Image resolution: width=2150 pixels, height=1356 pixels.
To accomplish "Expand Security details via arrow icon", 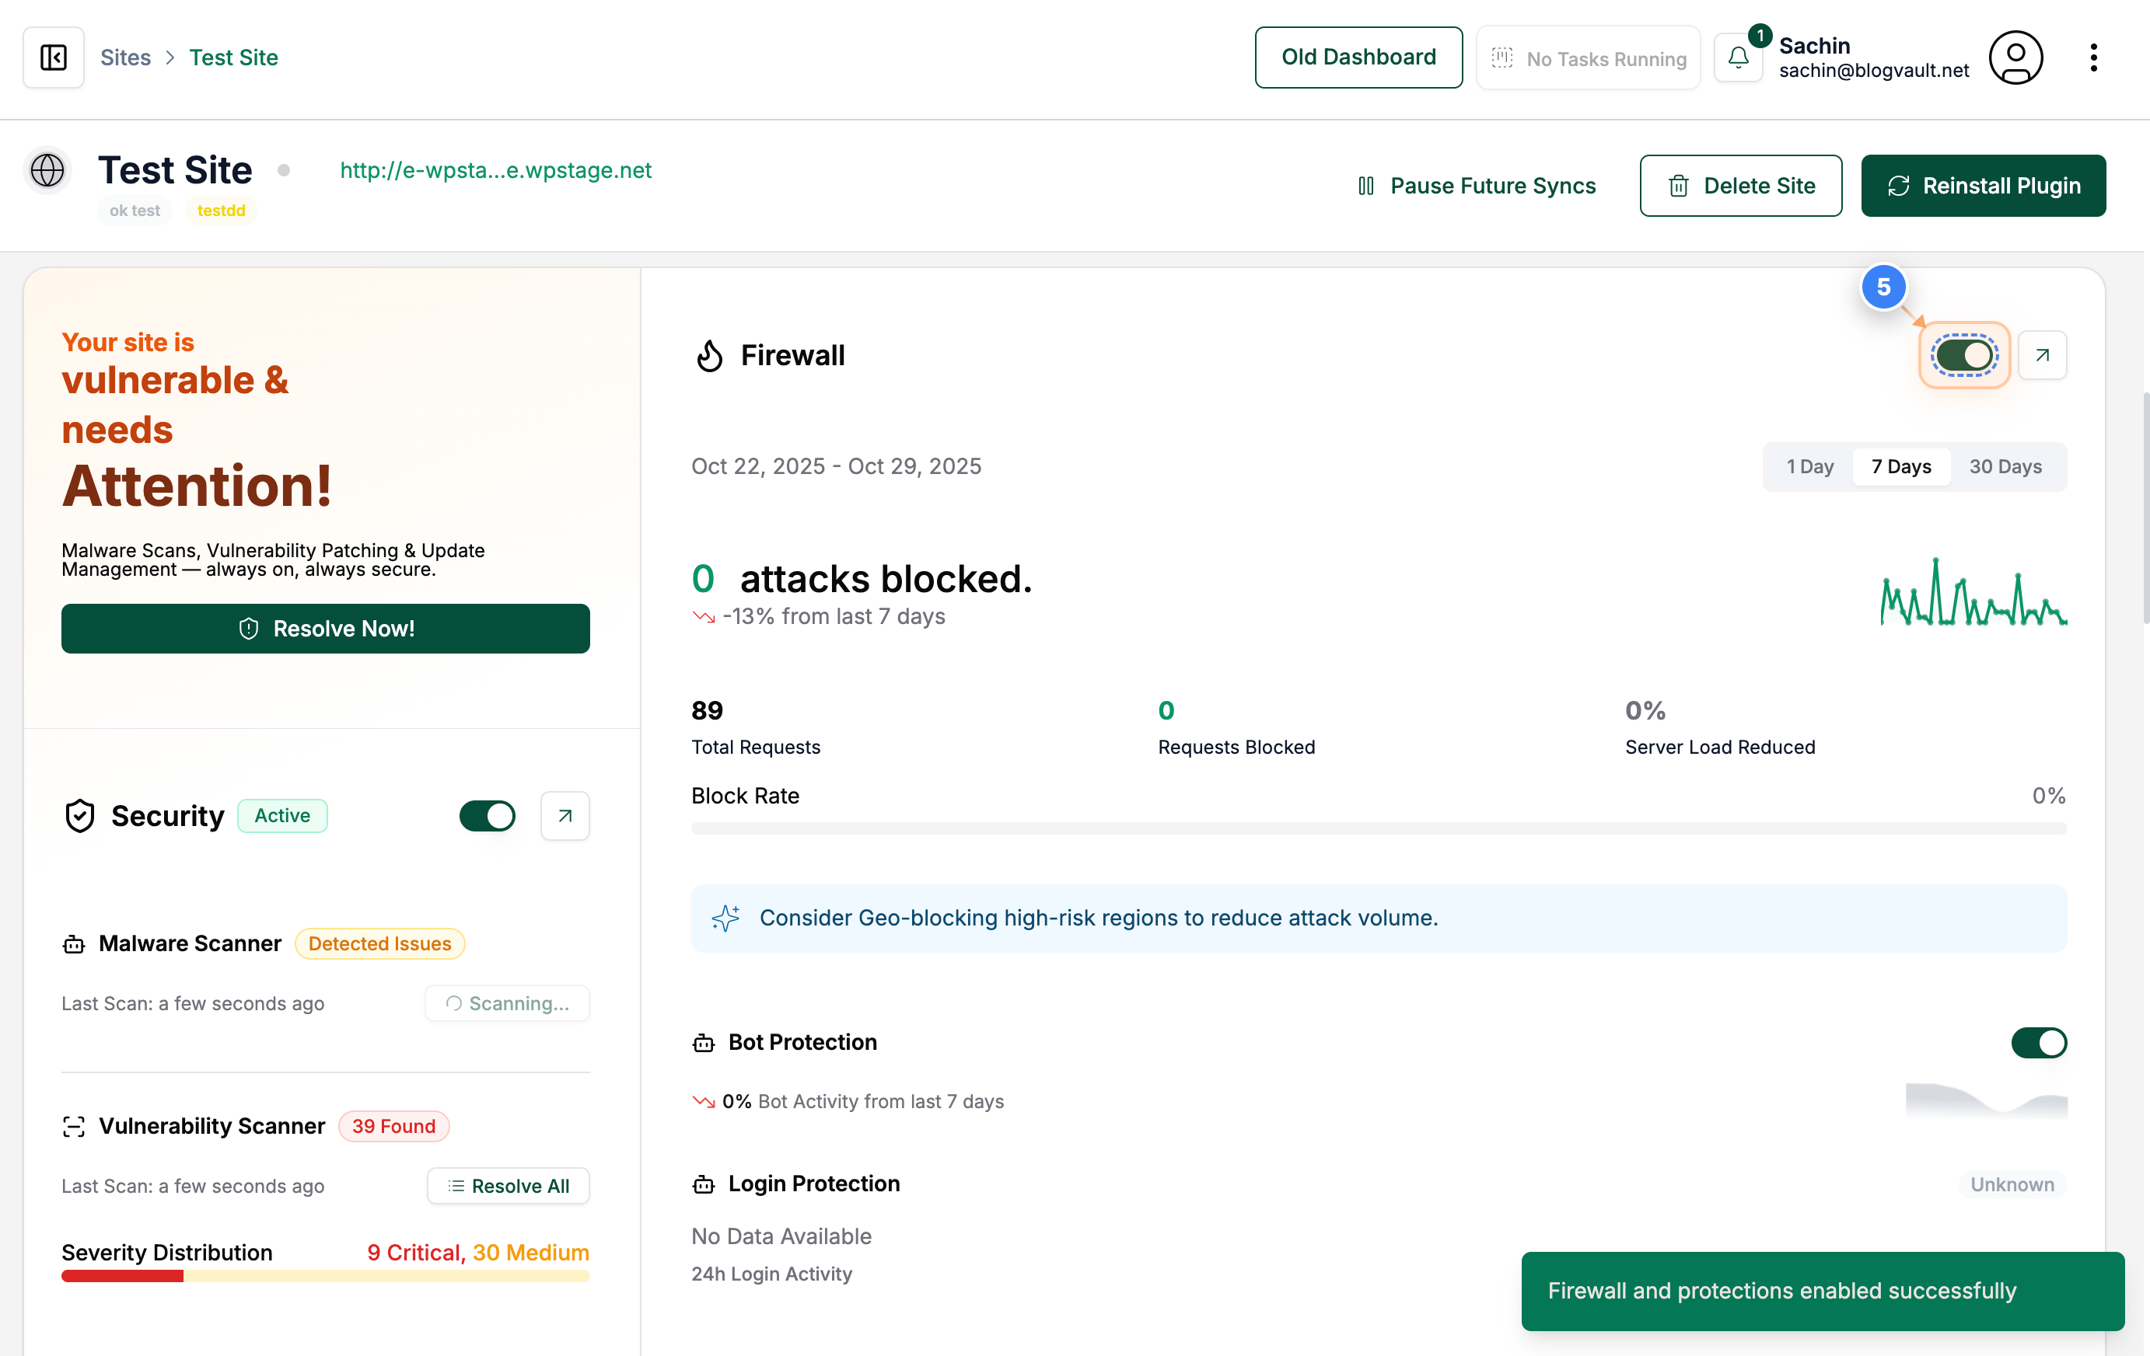I will click(x=565, y=815).
